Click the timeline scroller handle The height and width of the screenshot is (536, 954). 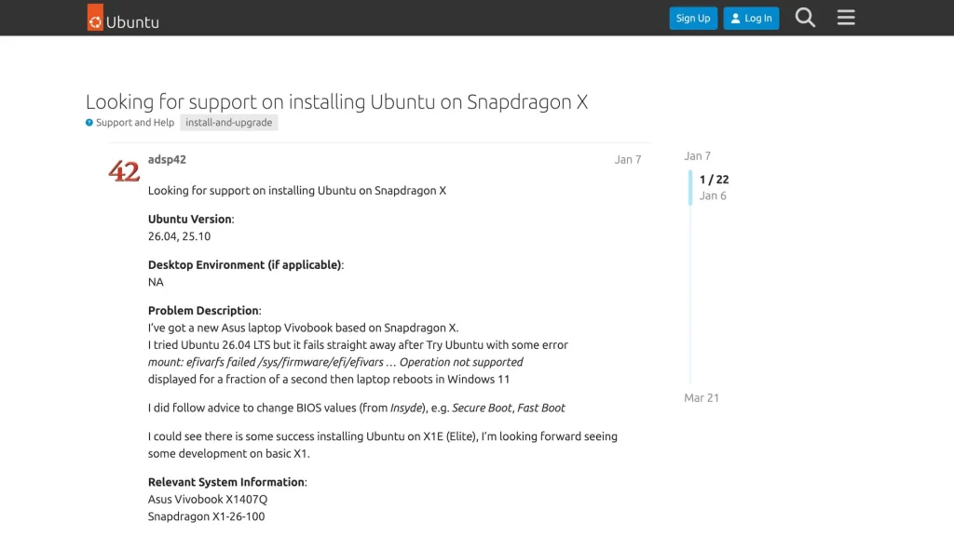tap(690, 188)
